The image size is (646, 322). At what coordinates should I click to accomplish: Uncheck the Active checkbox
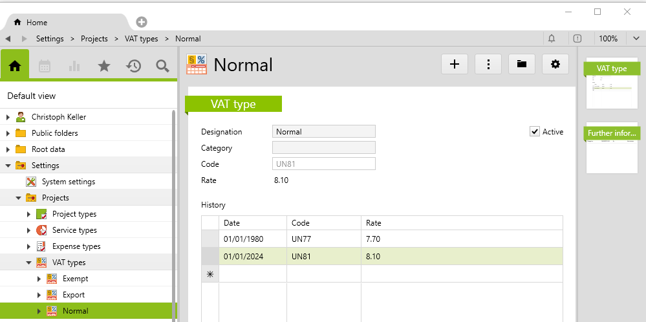[535, 132]
